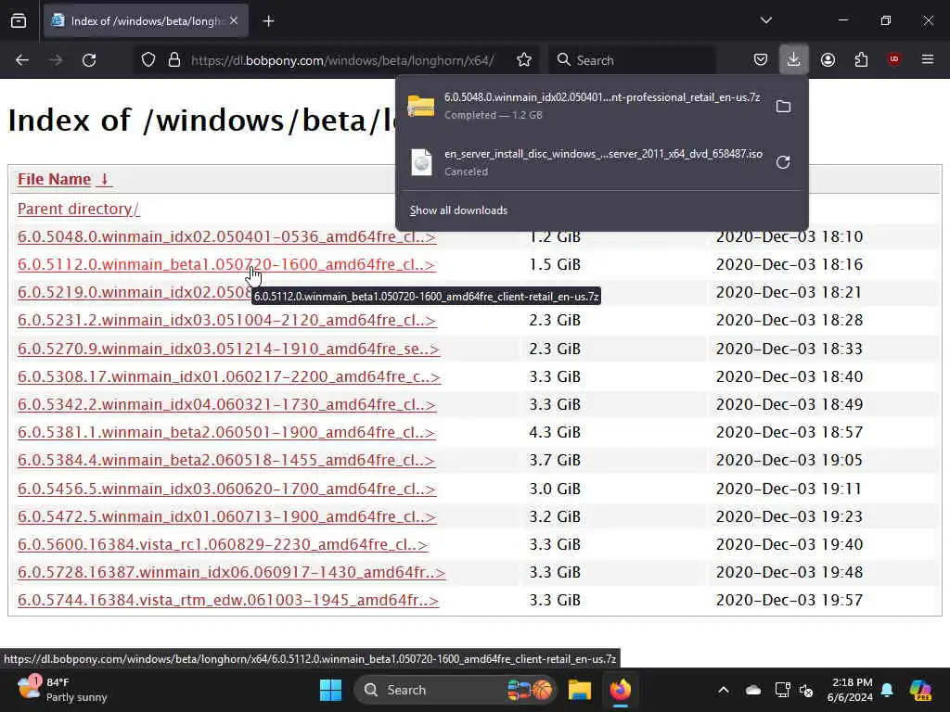Save page to Pocket

[x=761, y=60]
